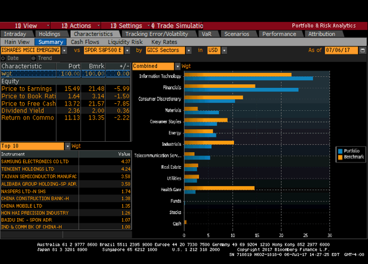Click the Price to Earnings row
Screen dimensions: 368x264
pyautogui.click(x=66, y=89)
